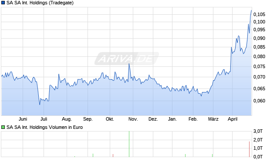Click the 1,0T volume axis value

(x=258, y=148)
